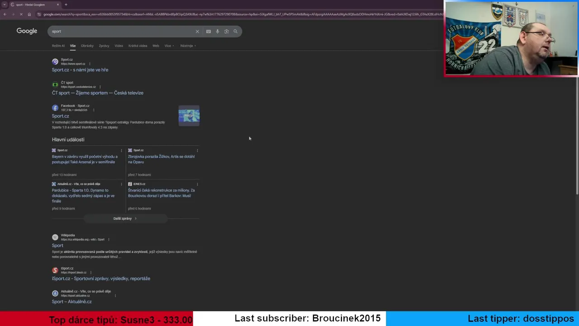
Task: Stop loading the page
Action: [x=21, y=14]
